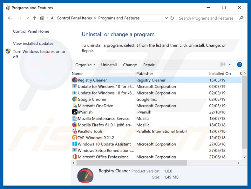Open recent locations dropdown near navigation arrows

click(x=27, y=18)
